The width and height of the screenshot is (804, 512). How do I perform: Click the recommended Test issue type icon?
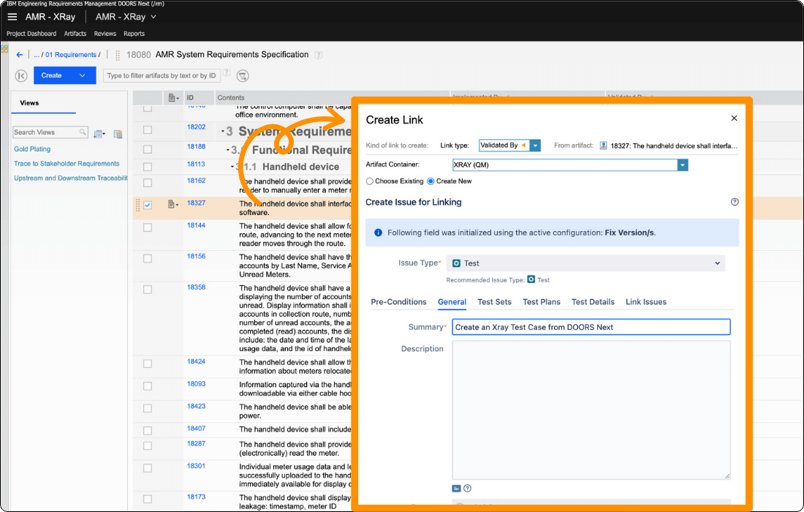point(531,279)
